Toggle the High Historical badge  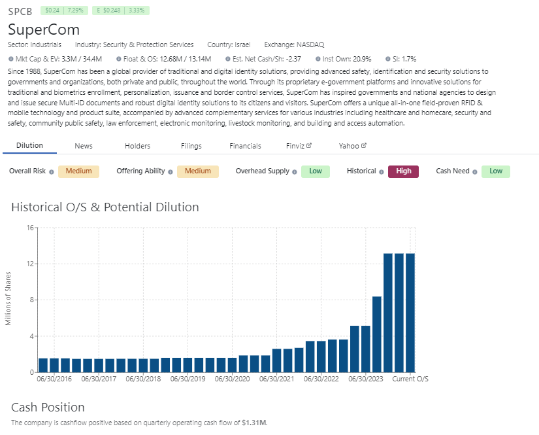(x=404, y=171)
